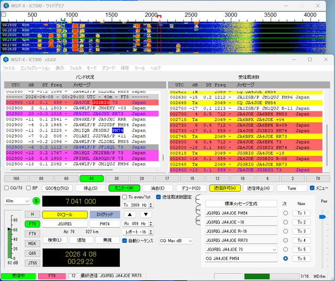Open the ファイル menu
The width and height of the screenshot is (335, 281).
point(9,68)
